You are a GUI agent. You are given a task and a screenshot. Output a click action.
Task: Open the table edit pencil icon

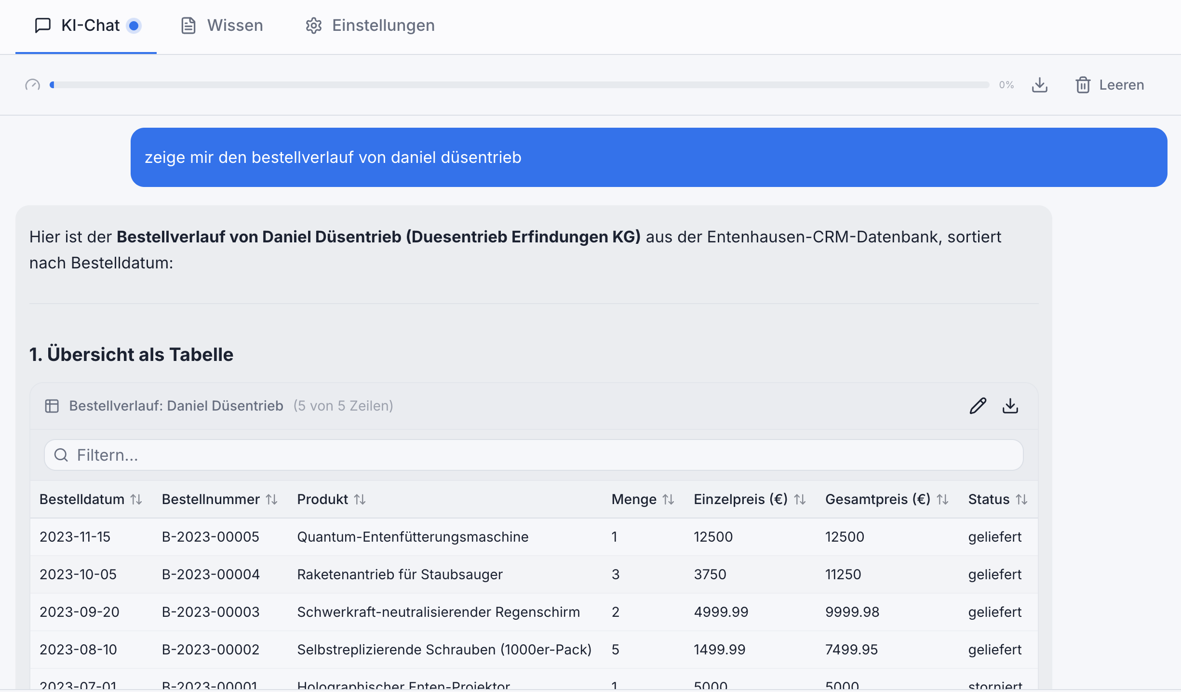tap(978, 405)
